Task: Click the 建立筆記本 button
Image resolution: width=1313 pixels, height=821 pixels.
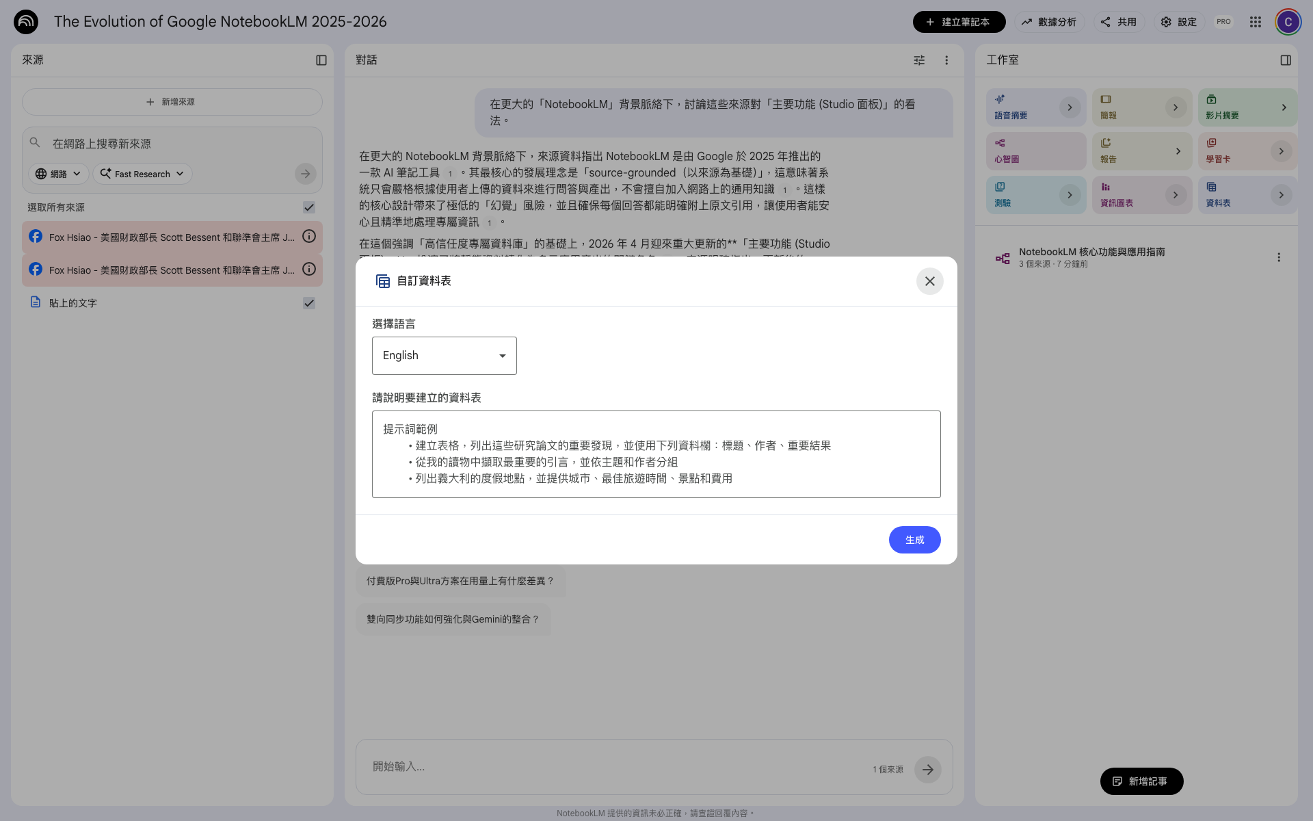Action: pyautogui.click(x=959, y=22)
